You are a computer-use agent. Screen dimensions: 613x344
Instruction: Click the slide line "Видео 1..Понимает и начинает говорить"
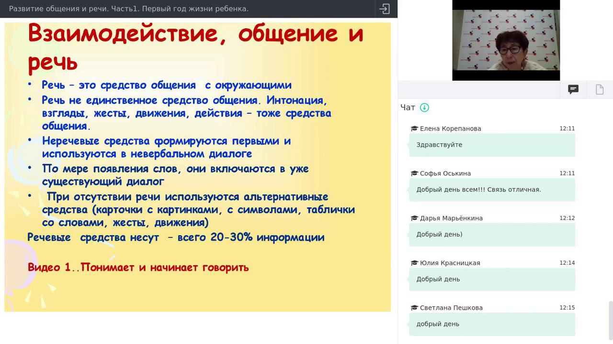pos(138,268)
